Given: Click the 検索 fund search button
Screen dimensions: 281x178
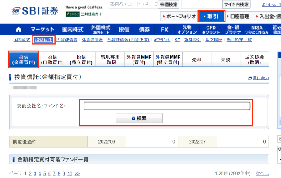Looking at the screenshot, I should [x=139, y=118].
